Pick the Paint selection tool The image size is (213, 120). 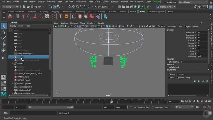(4, 38)
